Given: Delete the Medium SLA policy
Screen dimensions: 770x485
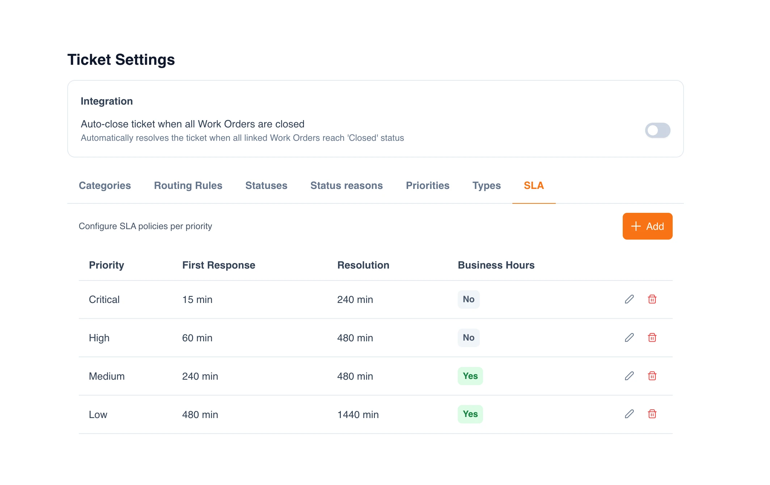Looking at the screenshot, I should pos(652,376).
